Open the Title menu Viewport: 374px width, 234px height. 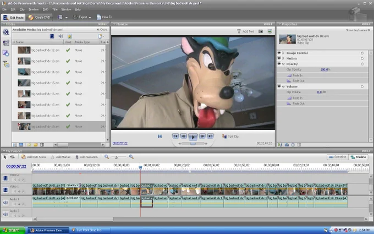[55, 9]
